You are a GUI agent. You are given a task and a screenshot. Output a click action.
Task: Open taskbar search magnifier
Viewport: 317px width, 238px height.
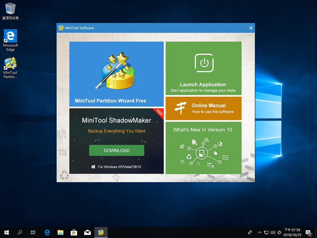20,232
